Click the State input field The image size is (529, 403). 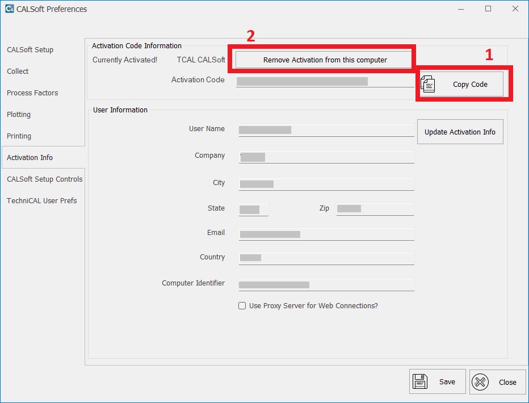[253, 209]
